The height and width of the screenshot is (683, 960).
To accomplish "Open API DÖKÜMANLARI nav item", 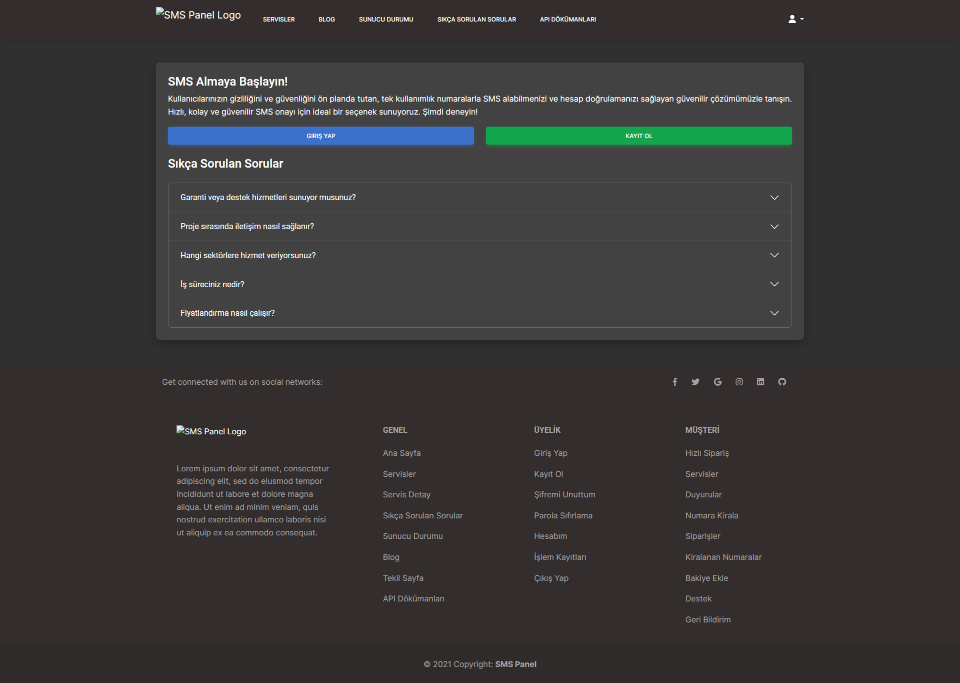I will point(567,20).
